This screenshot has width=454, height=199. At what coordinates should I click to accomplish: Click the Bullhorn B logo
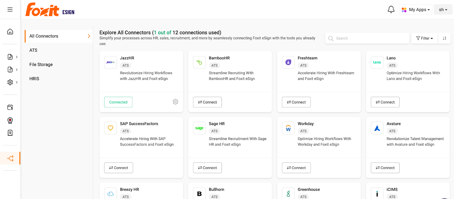pos(199,193)
